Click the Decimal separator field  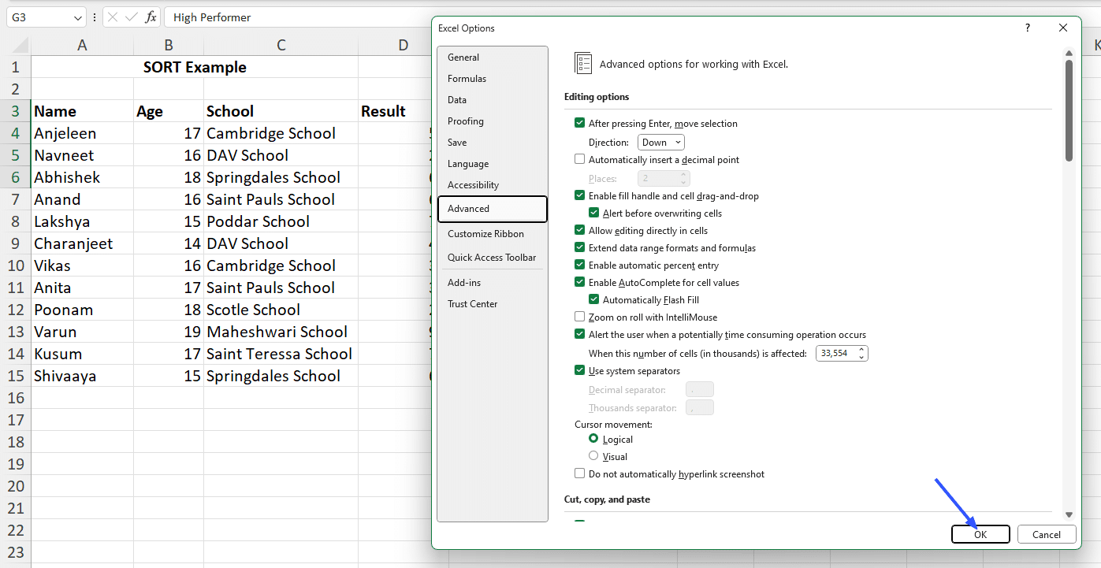click(700, 390)
